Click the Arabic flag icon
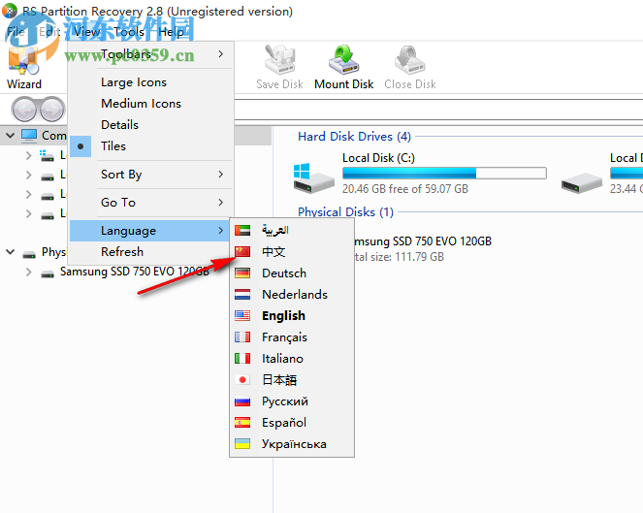This screenshot has width=643, height=513. (x=242, y=231)
